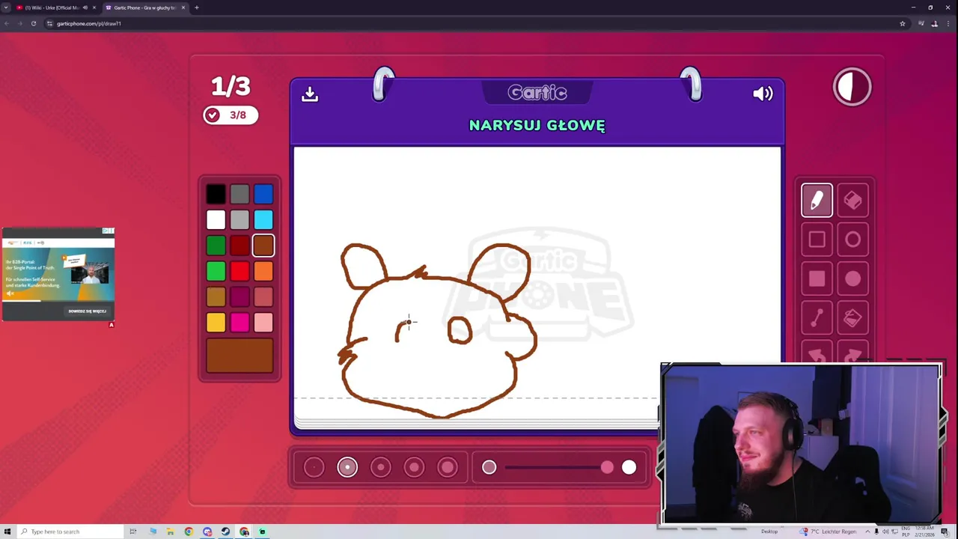958x539 pixels.
Task: Pick the light gray color swatch
Action: (x=239, y=220)
